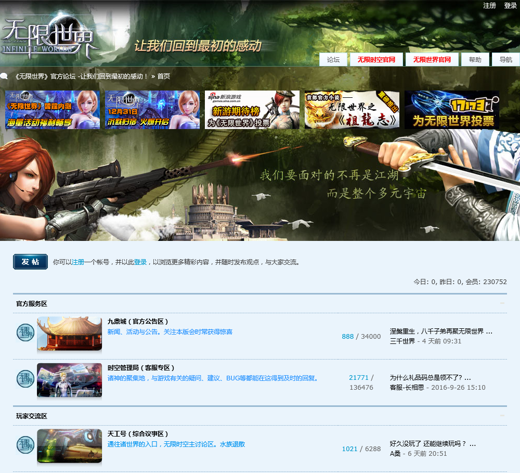
Task: Open the post 好久没玩了 还能继续玩吗？
Action: point(433,444)
